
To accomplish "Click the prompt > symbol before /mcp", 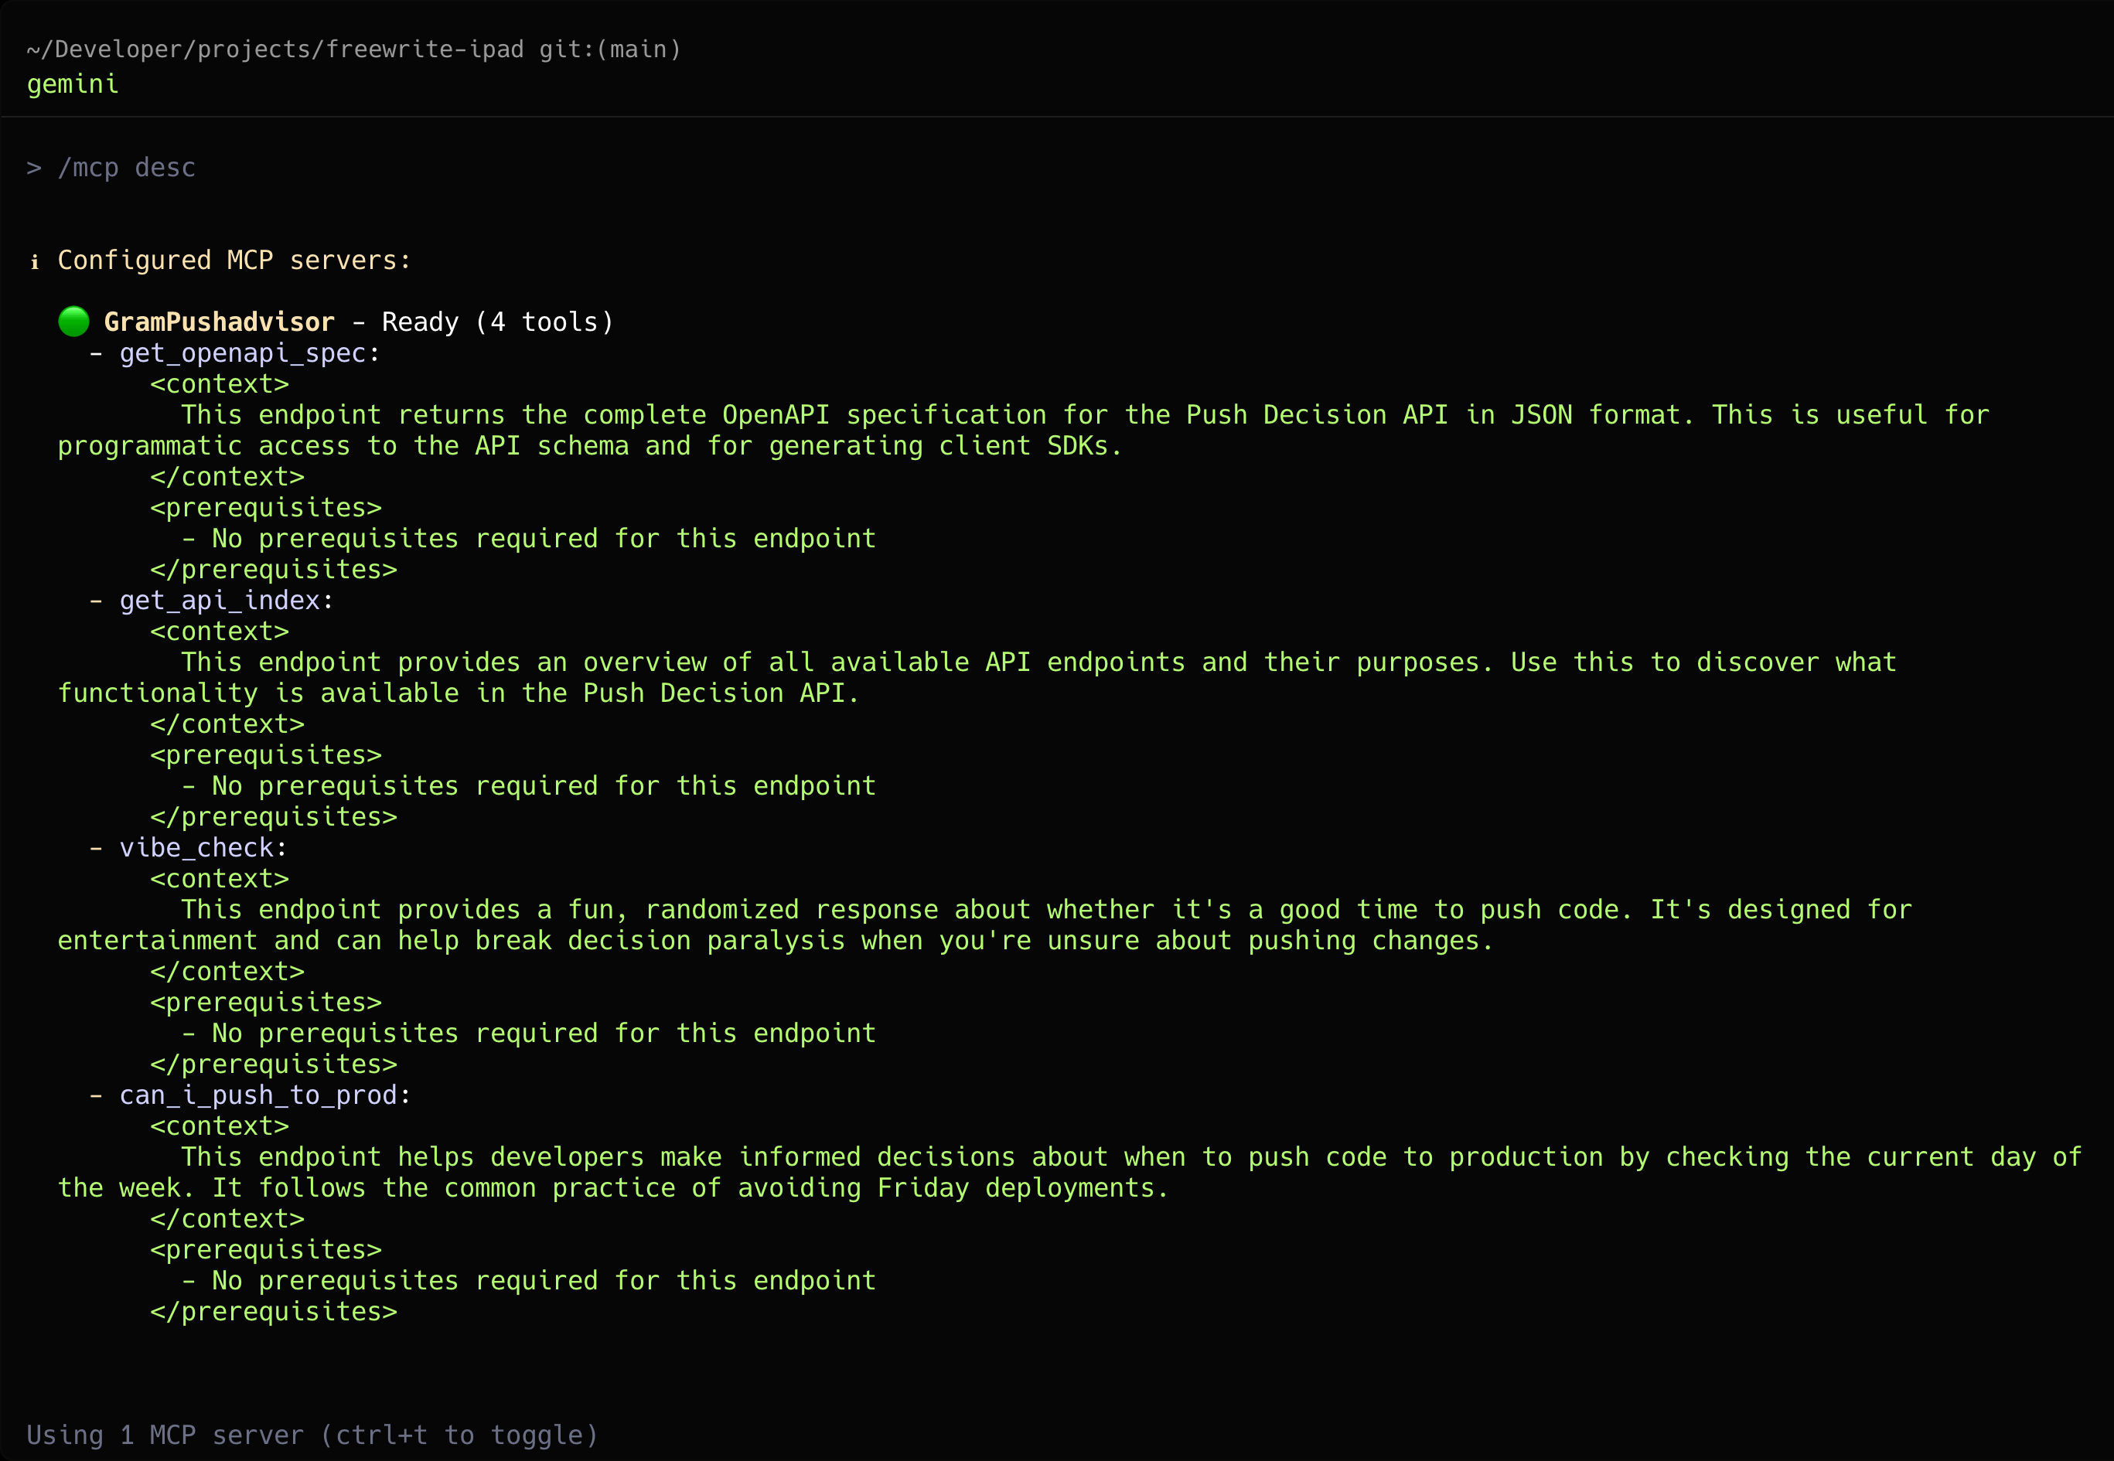I will click(x=34, y=168).
